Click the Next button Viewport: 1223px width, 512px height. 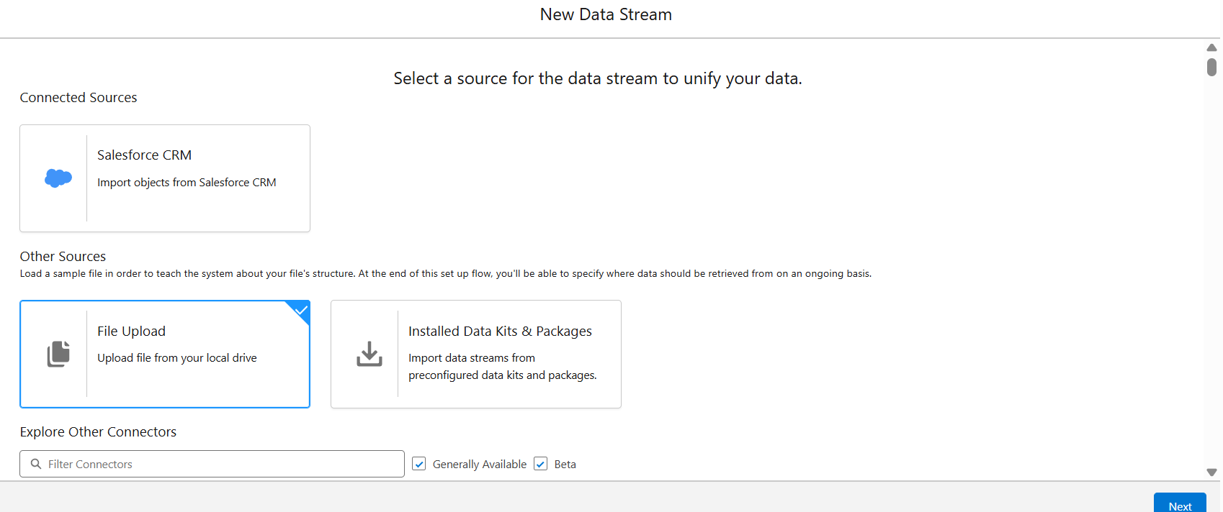pyautogui.click(x=1179, y=505)
